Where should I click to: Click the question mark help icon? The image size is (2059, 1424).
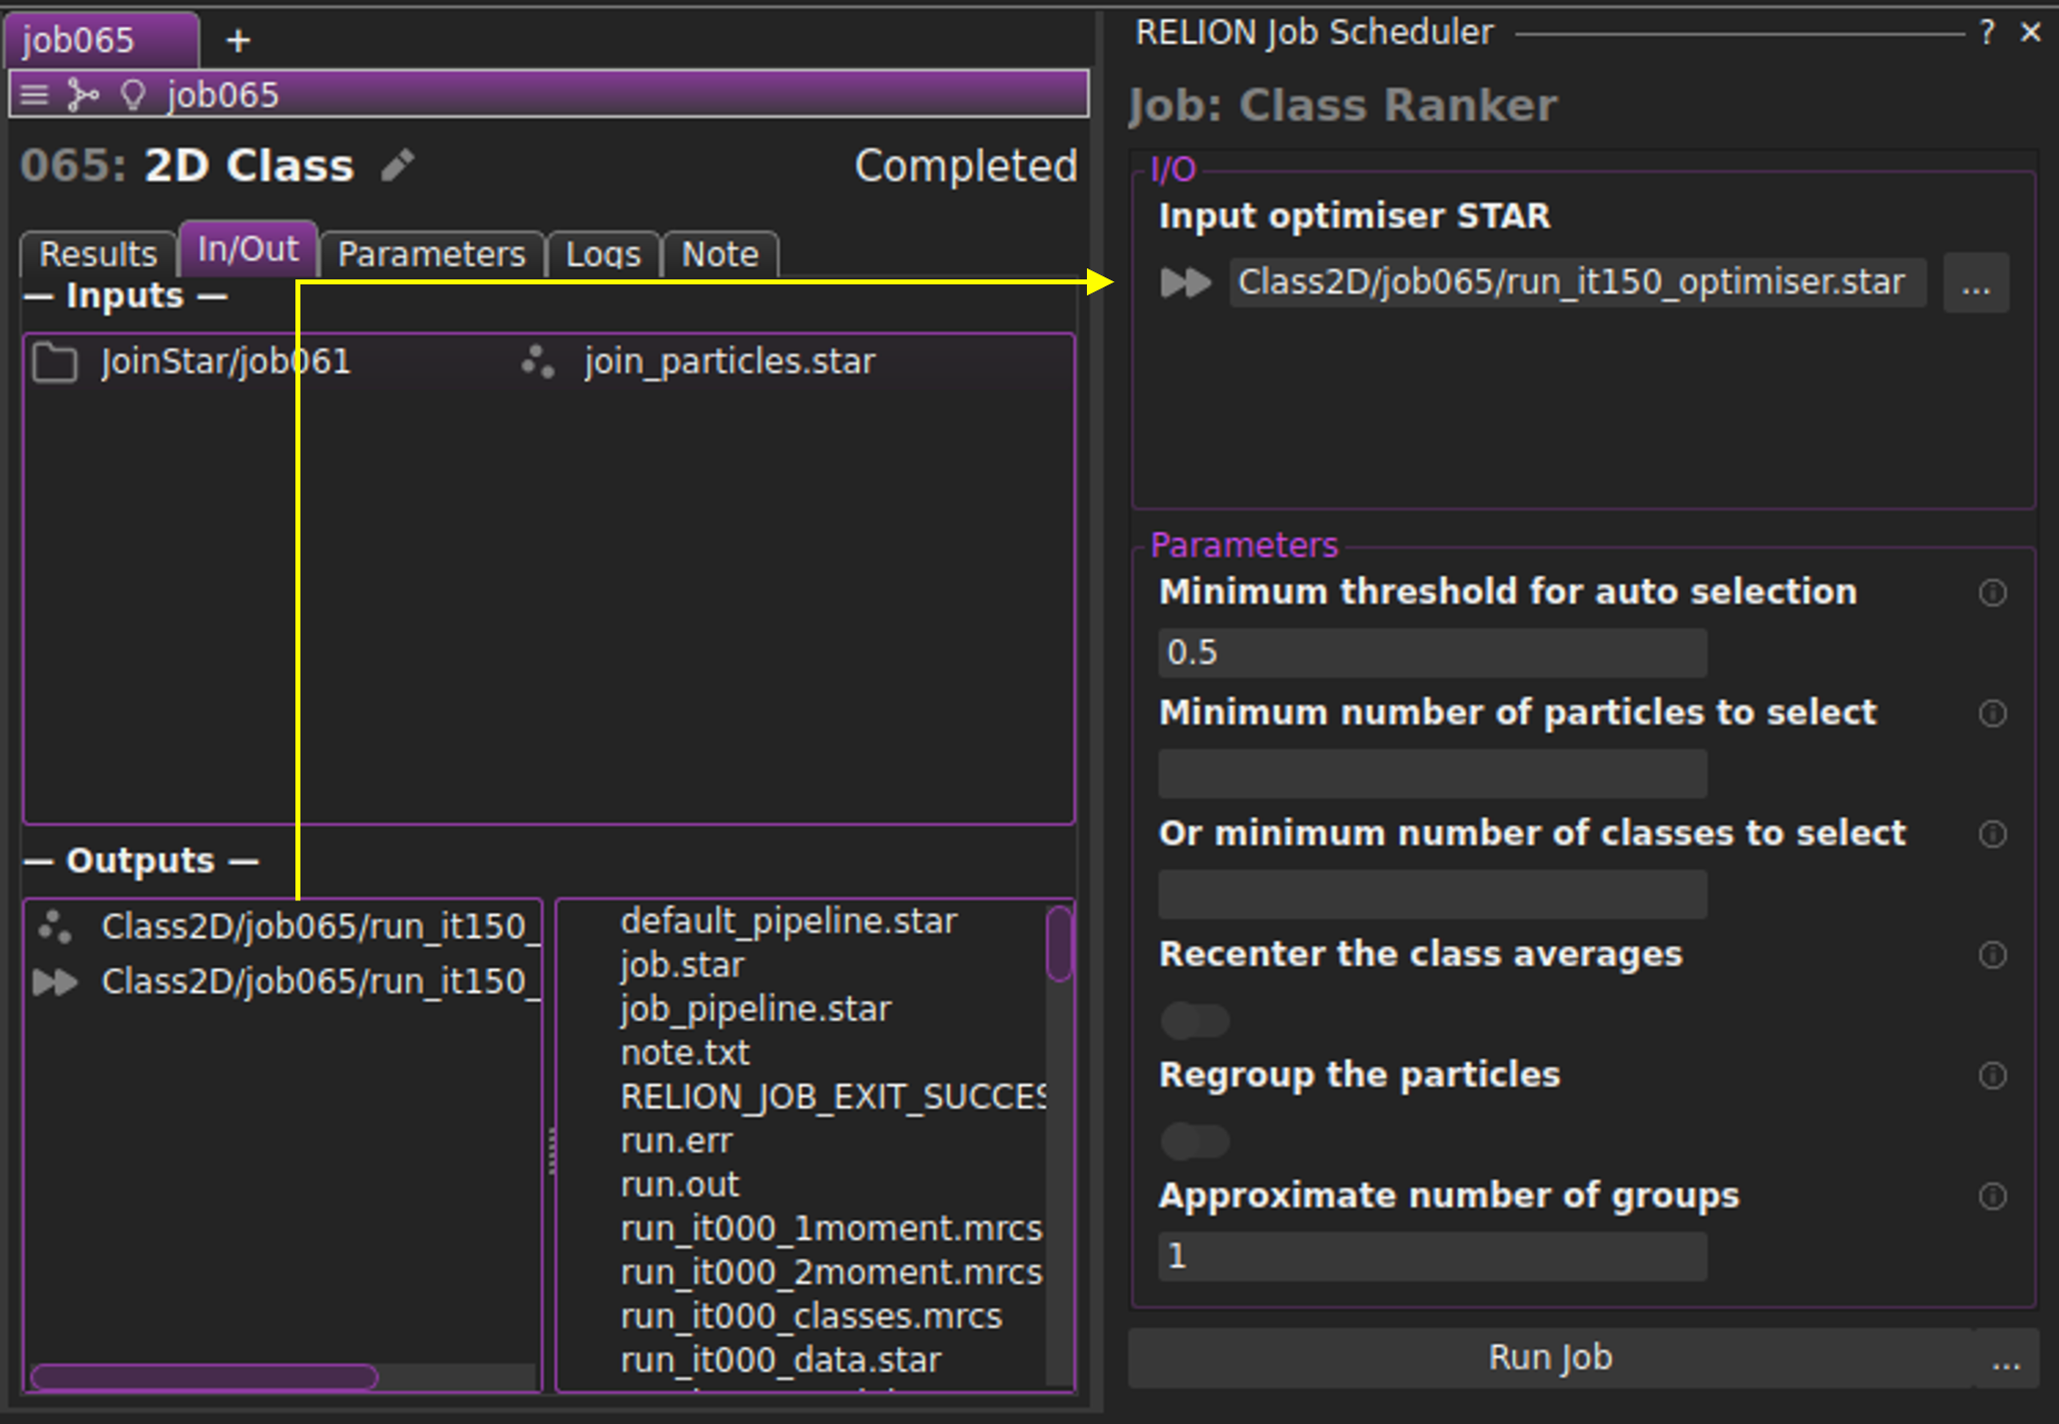click(1987, 33)
